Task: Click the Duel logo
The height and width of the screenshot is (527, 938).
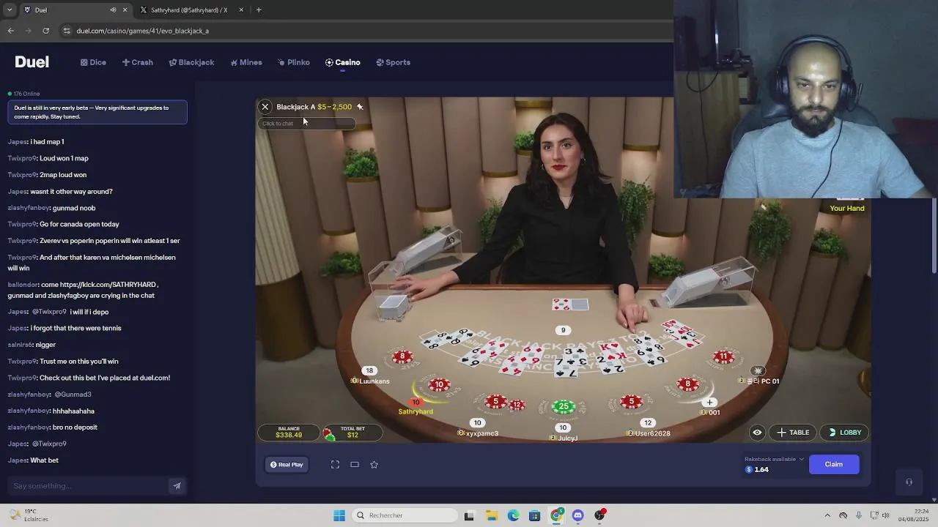Action: [32, 62]
